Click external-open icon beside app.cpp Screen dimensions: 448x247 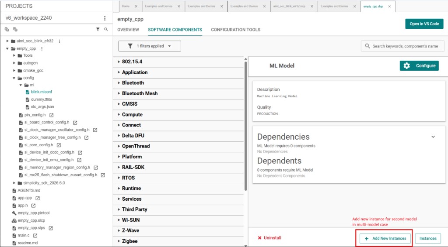click(x=38, y=198)
